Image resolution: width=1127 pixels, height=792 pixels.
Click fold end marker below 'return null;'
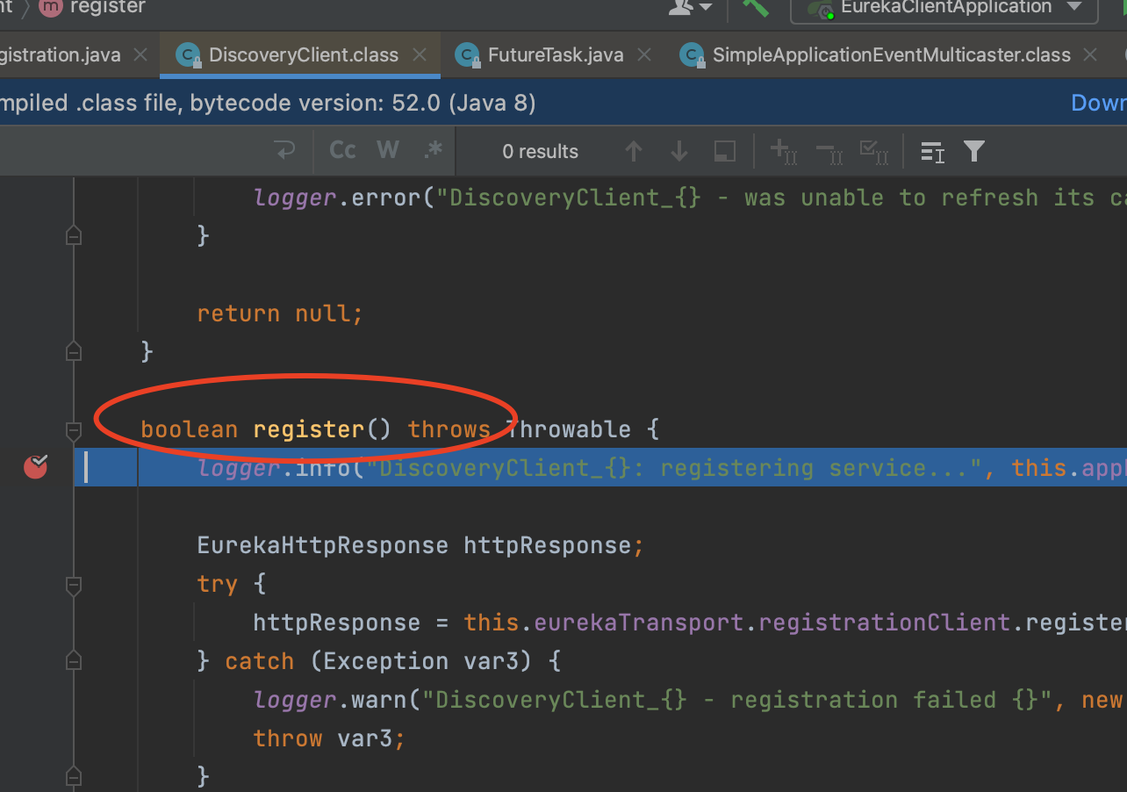[74, 352]
